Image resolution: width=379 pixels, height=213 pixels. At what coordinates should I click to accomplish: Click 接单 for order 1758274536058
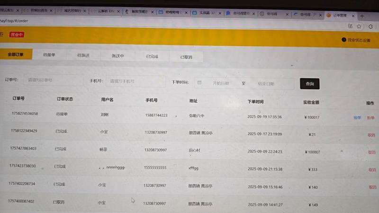357,117
